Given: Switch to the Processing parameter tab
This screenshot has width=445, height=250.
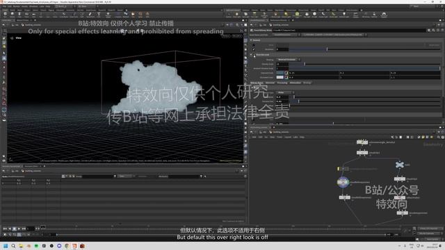Looking at the screenshot, I should point(282,83).
